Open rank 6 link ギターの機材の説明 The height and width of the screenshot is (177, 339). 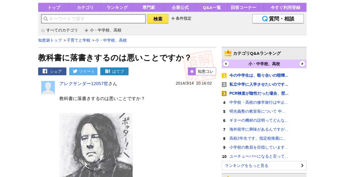click(x=259, y=120)
